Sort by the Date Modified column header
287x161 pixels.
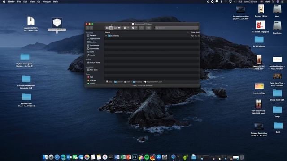pyautogui.click(x=195, y=32)
